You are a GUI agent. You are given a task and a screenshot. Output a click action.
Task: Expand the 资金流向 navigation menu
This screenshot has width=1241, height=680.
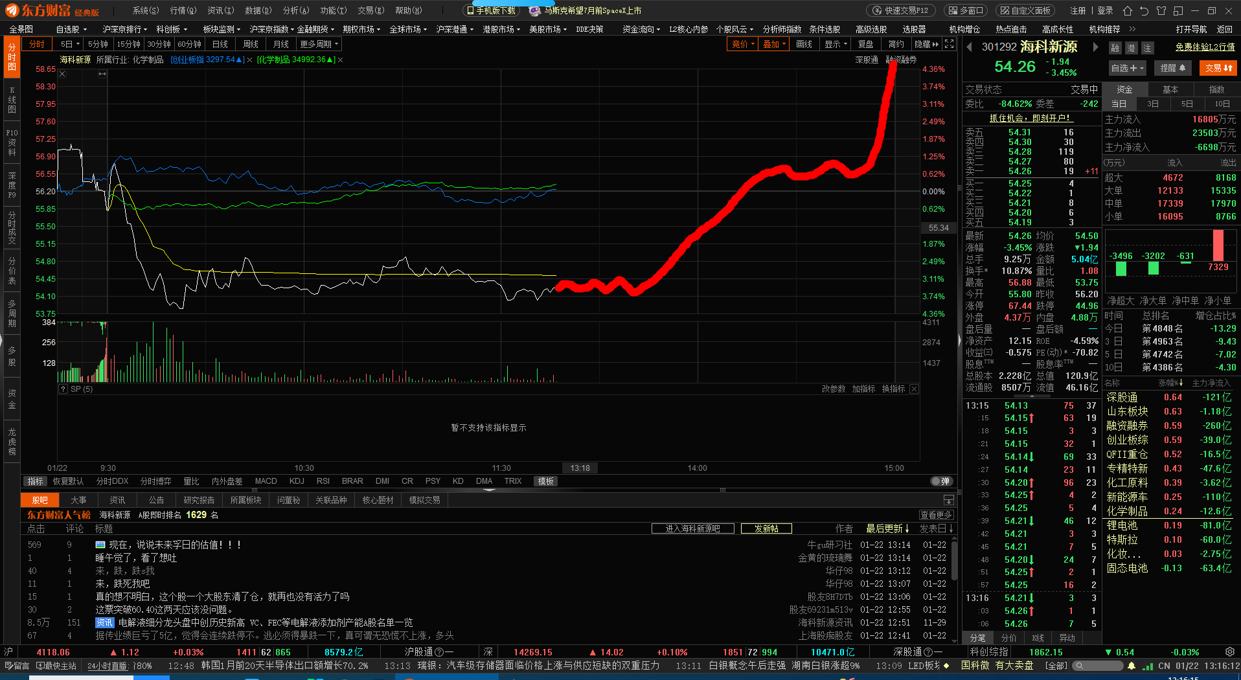[x=641, y=29]
